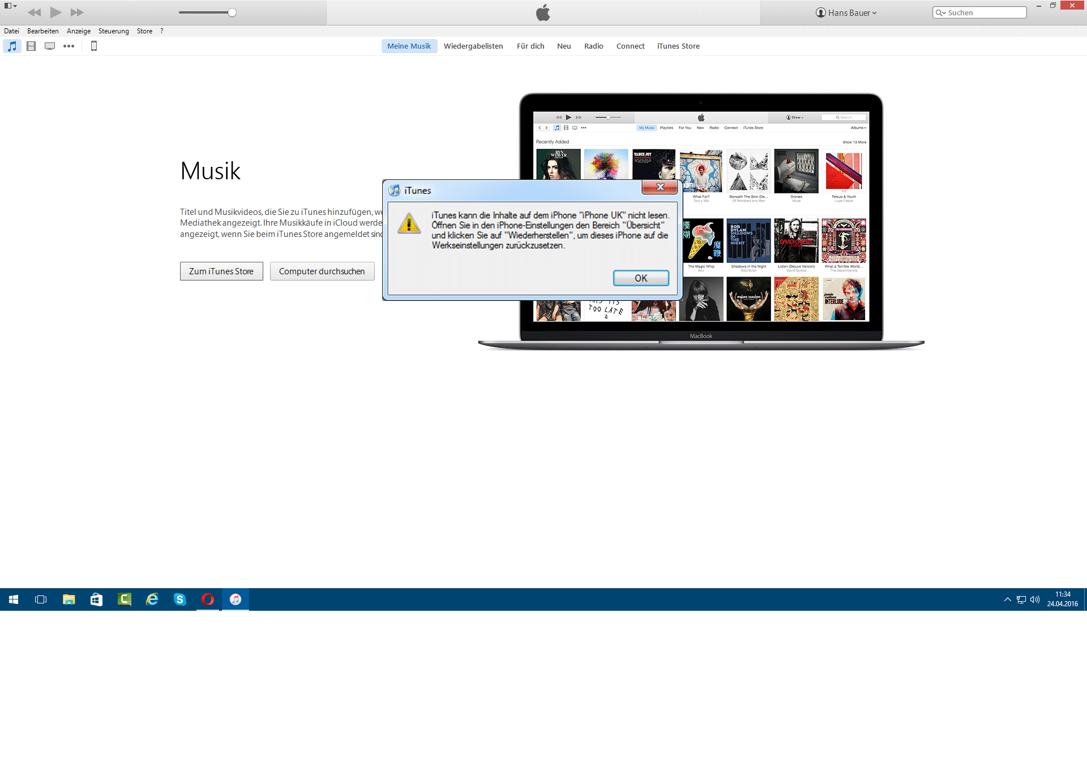
Task: Click the Play button
Action: 55,12
